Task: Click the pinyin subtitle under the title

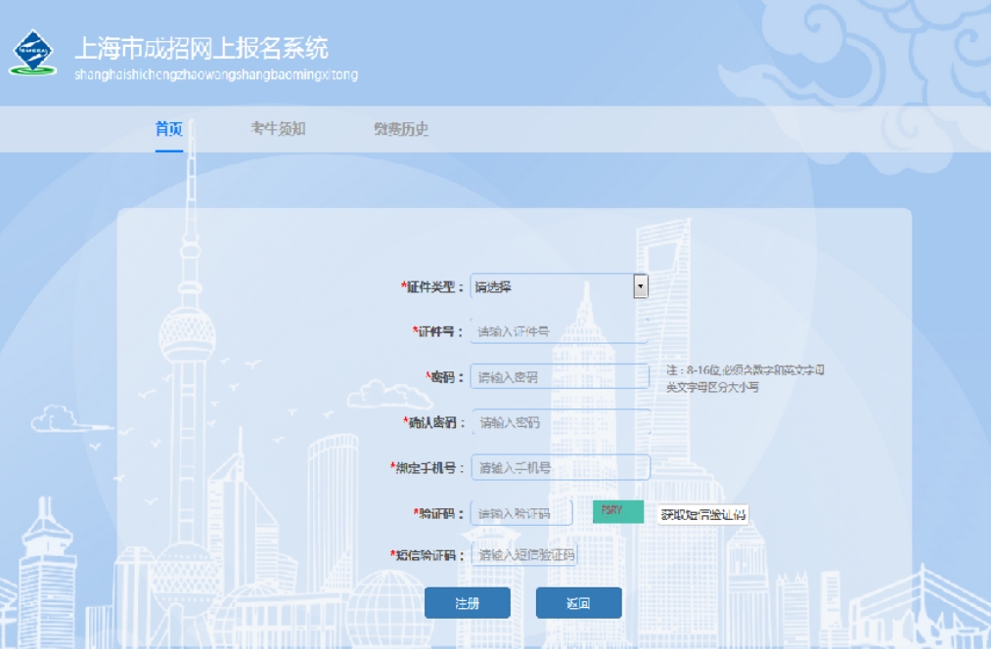Action: [x=216, y=74]
